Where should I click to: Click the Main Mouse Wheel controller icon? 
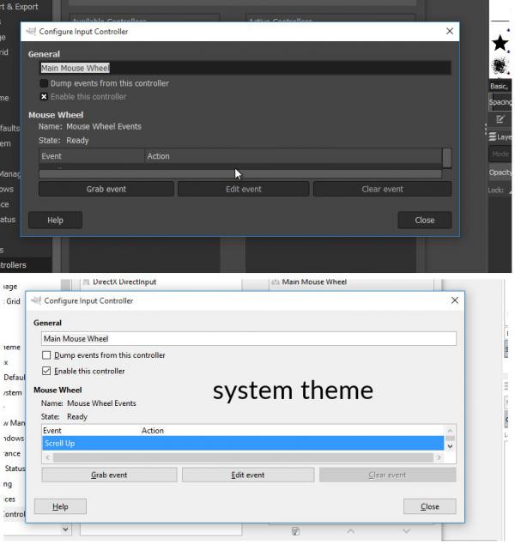click(x=276, y=282)
